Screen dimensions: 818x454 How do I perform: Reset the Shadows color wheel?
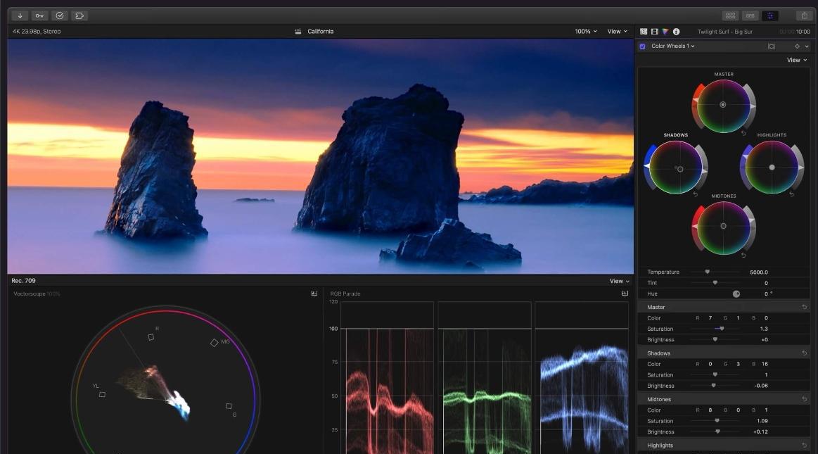point(696,194)
